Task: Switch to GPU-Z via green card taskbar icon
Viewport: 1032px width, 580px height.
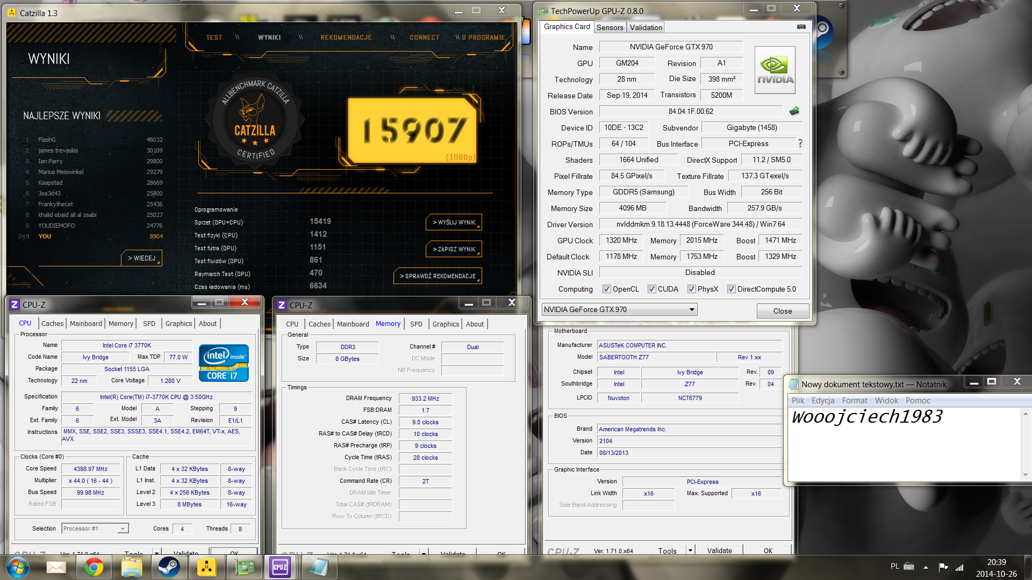Action: click(245, 567)
